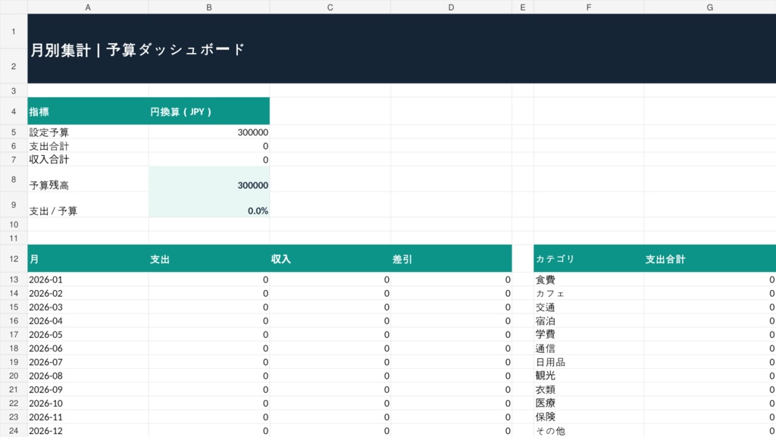Select the 設定予算 value 300000
The height and width of the screenshot is (437, 776).
pyautogui.click(x=209, y=132)
